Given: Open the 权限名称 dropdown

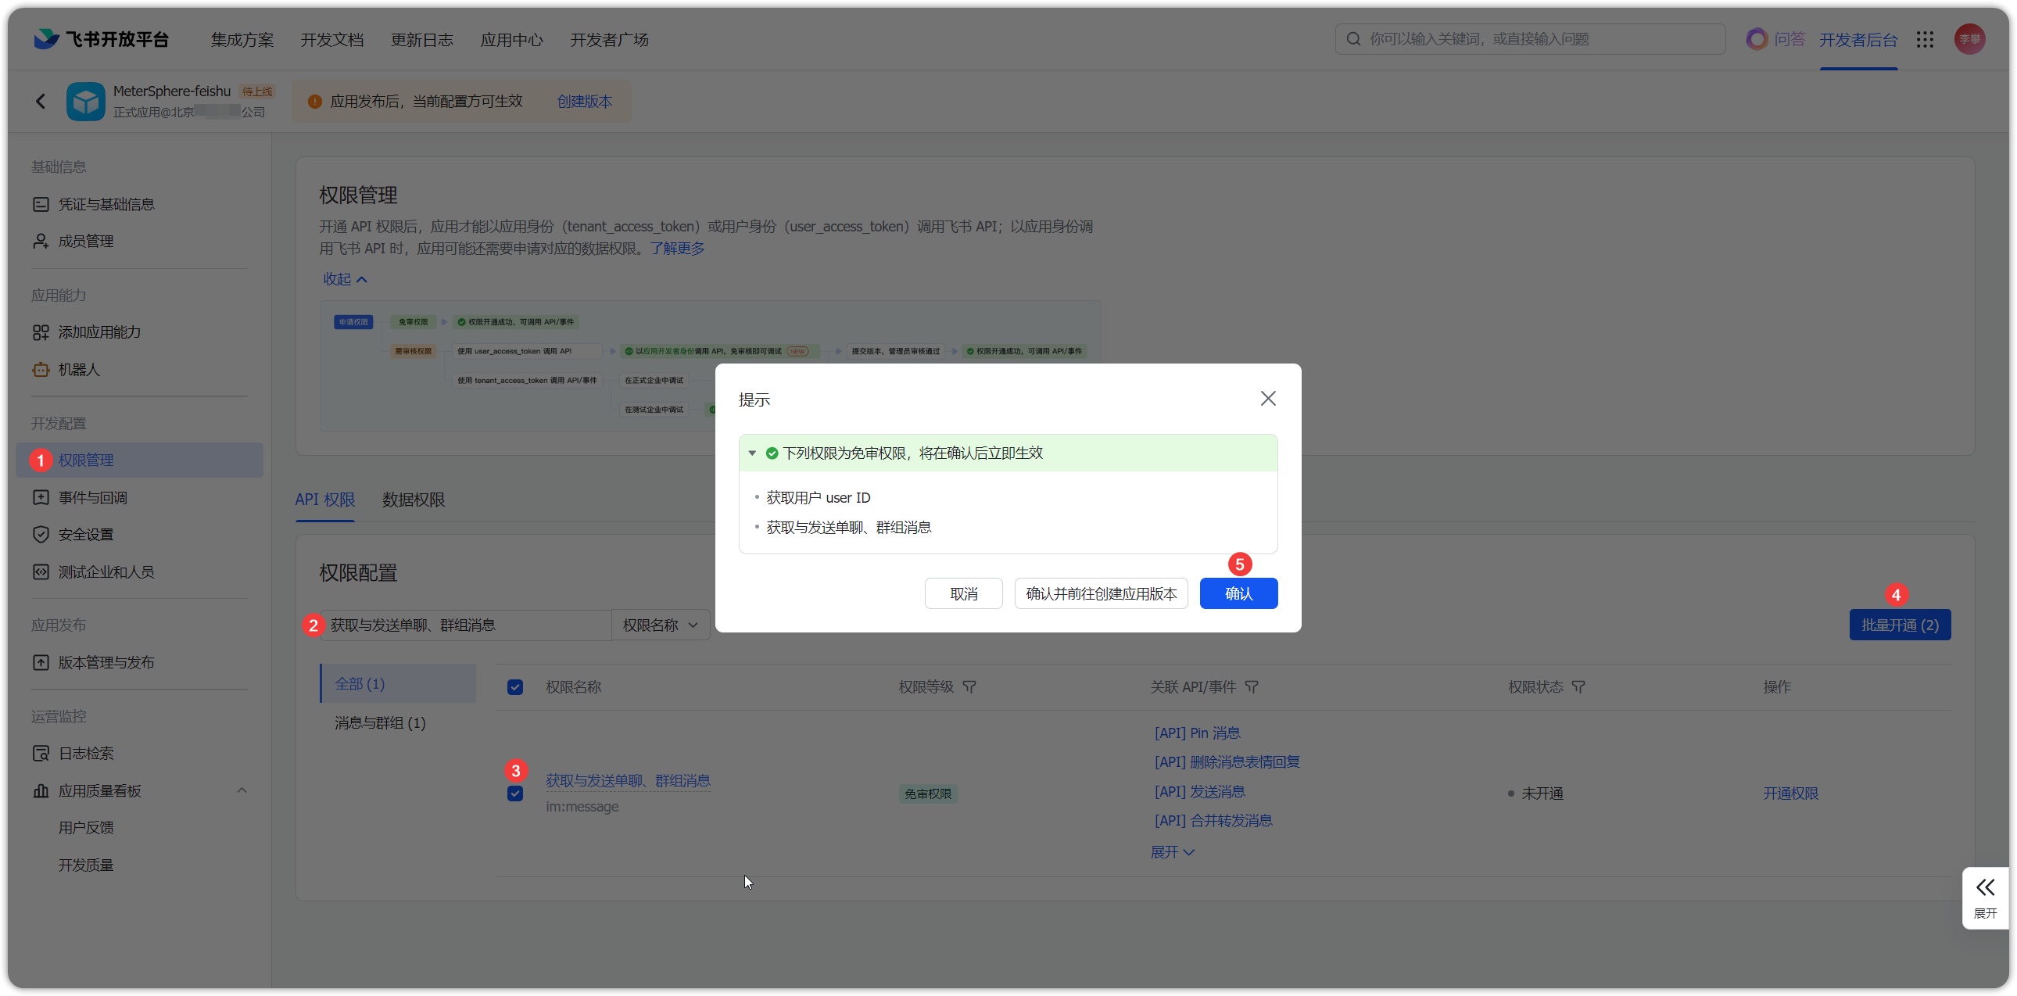Looking at the screenshot, I should point(660,625).
